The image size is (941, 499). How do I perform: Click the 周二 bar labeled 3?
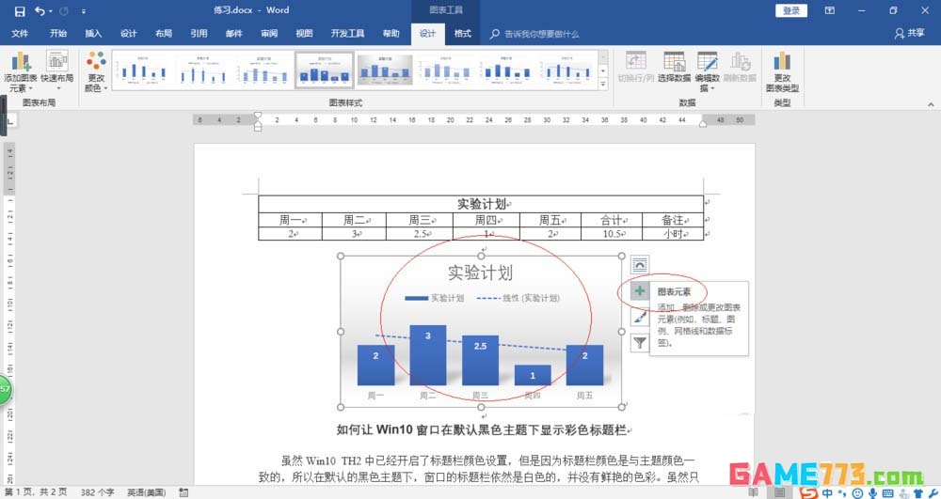(428, 355)
